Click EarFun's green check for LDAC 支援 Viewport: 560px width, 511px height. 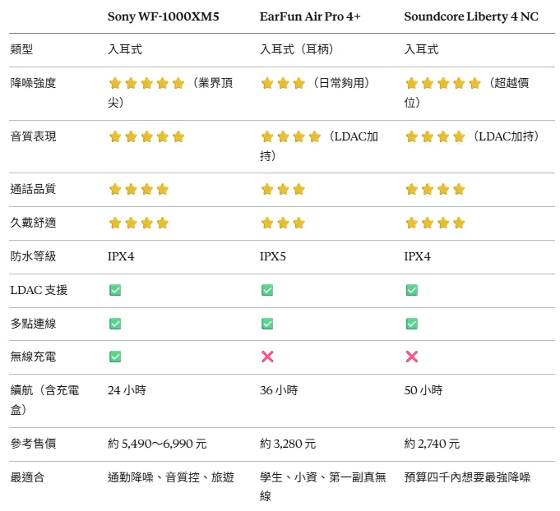click(267, 290)
